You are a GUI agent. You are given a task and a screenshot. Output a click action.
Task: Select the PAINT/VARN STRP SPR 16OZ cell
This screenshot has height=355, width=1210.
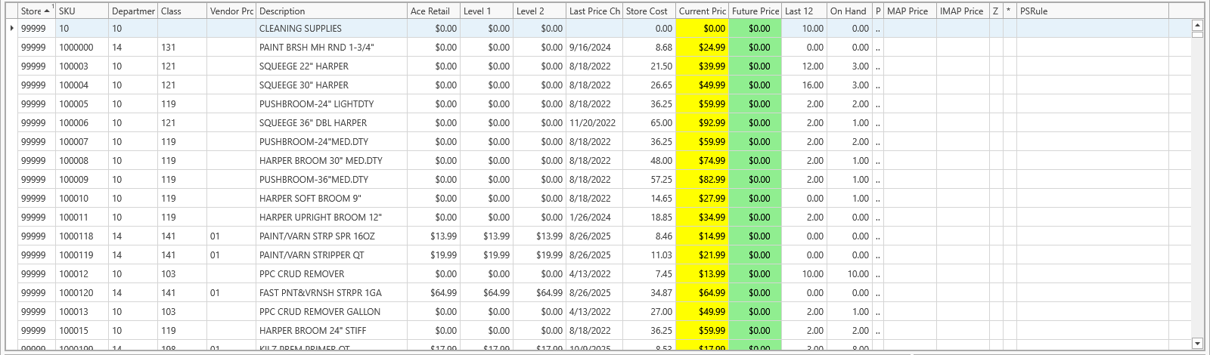[x=331, y=236]
